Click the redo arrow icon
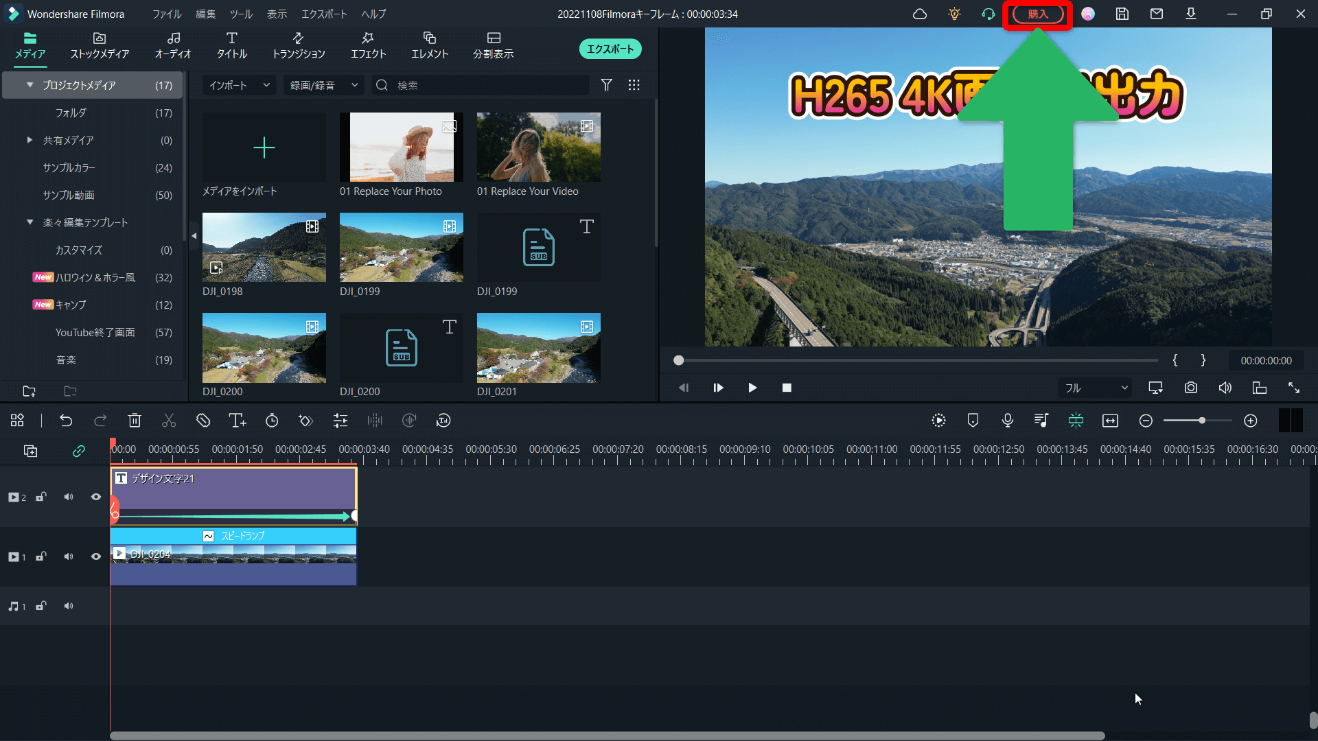The height and width of the screenshot is (741, 1318). [x=100, y=421]
